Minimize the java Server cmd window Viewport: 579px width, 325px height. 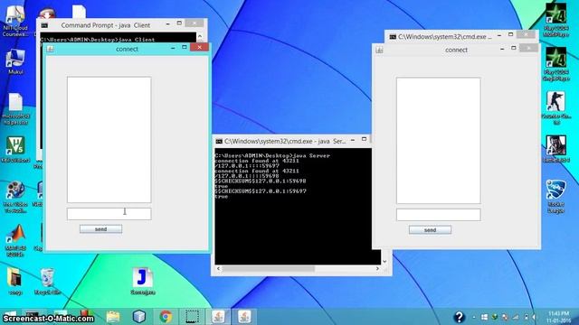[353, 140]
